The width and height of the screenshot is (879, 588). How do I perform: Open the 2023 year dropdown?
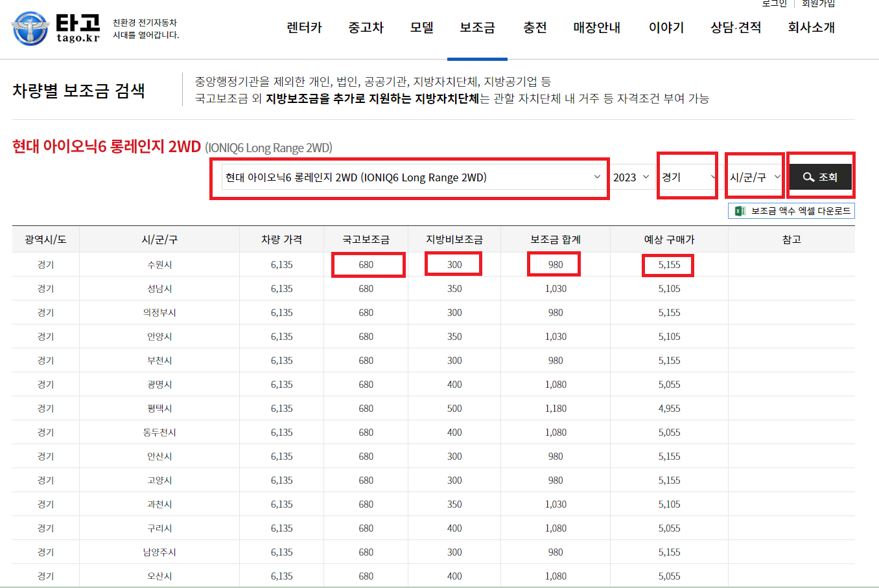tap(631, 177)
